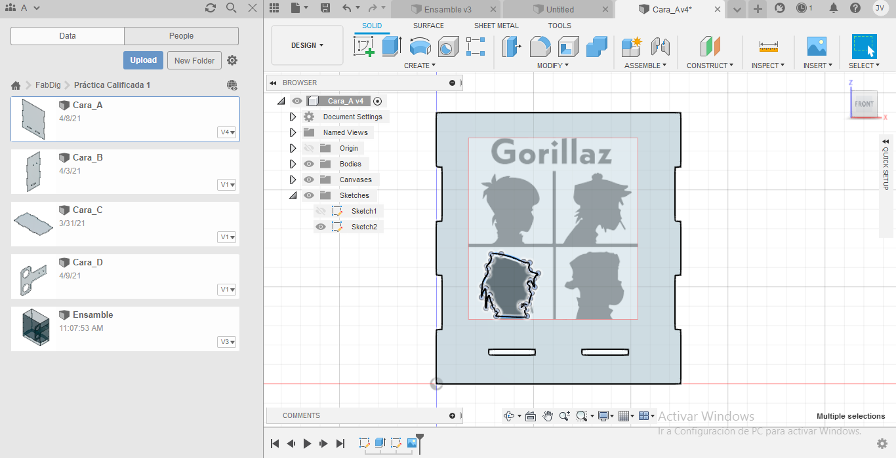This screenshot has width=896, height=458.
Task: Click the New Folder button
Action: pyautogui.click(x=195, y=60)
